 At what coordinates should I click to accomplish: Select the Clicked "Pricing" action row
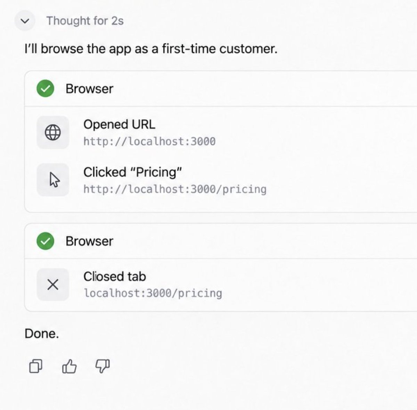[221, 180]
